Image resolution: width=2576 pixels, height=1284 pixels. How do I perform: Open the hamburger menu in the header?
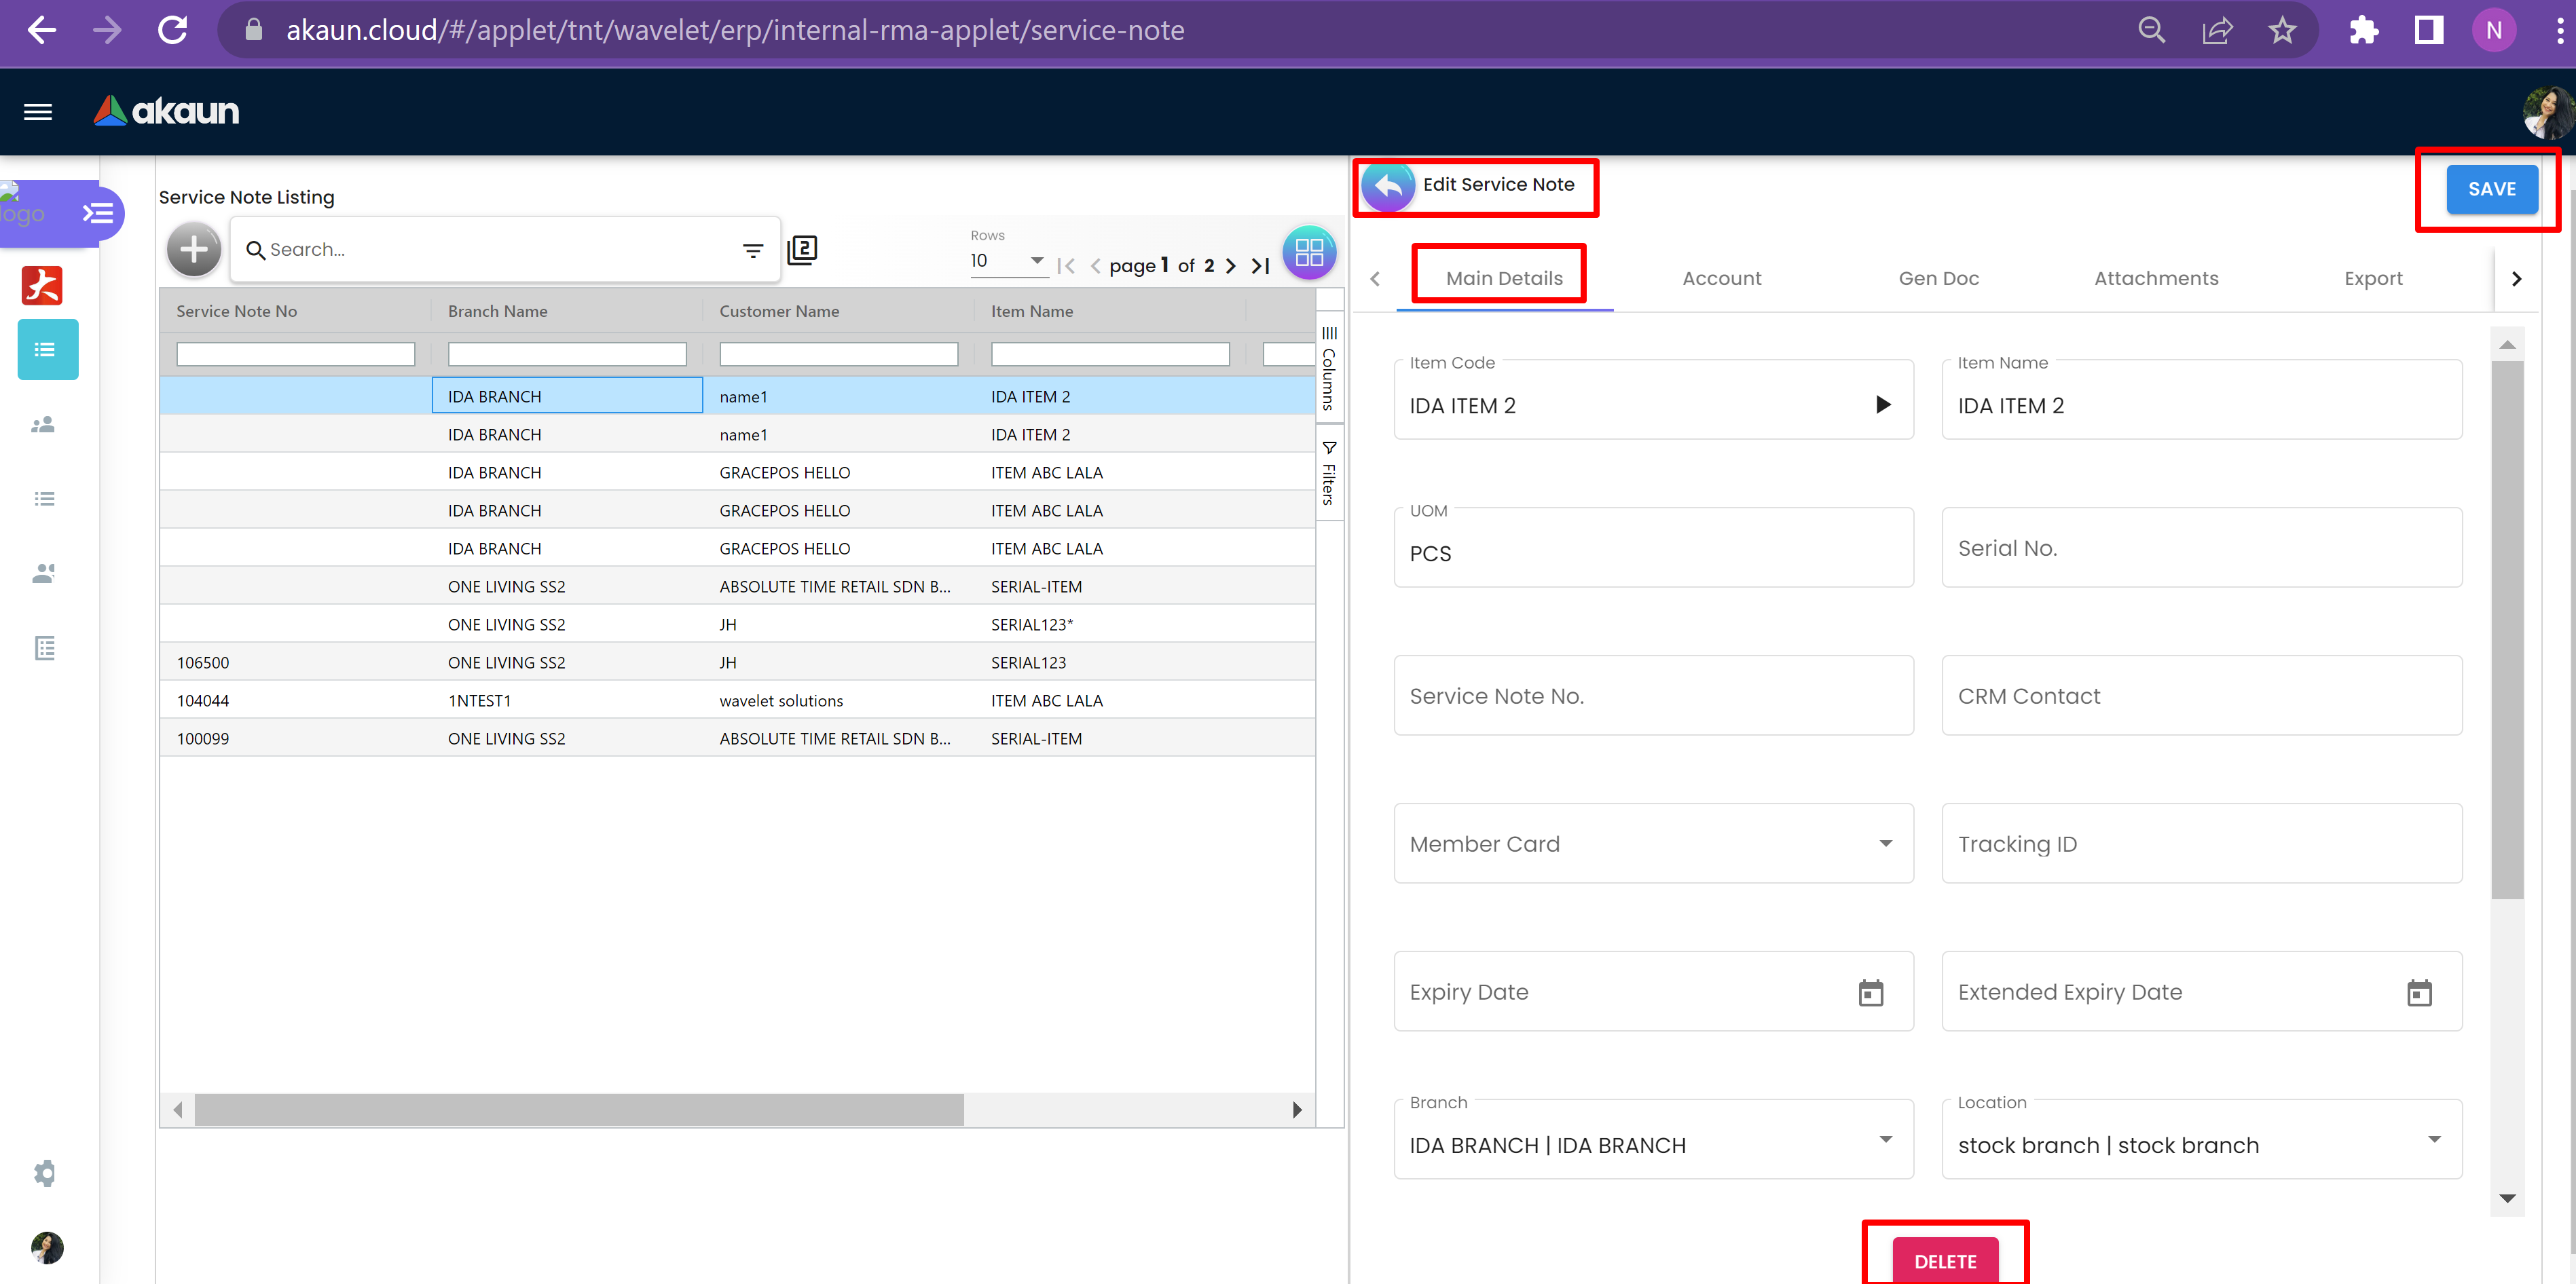tap(38, 112)
